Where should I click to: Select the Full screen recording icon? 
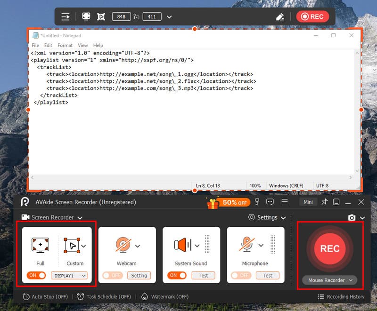click(40, 245)
